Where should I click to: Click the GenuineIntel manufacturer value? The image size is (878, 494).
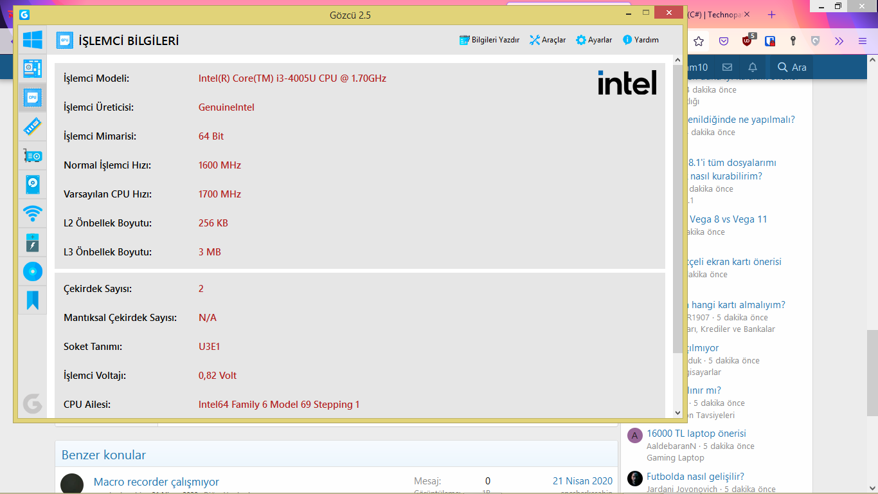(x=226, y=107)
